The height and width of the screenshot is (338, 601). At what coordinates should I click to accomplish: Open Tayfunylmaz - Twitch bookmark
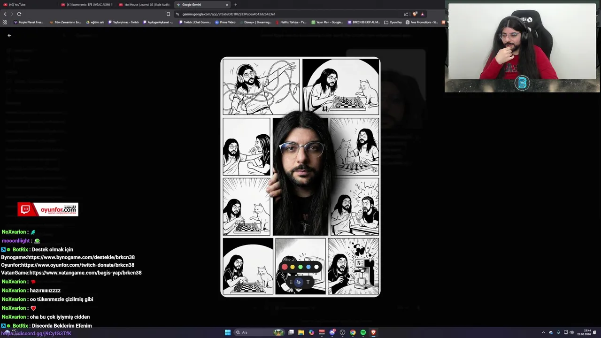click(123, 22)
